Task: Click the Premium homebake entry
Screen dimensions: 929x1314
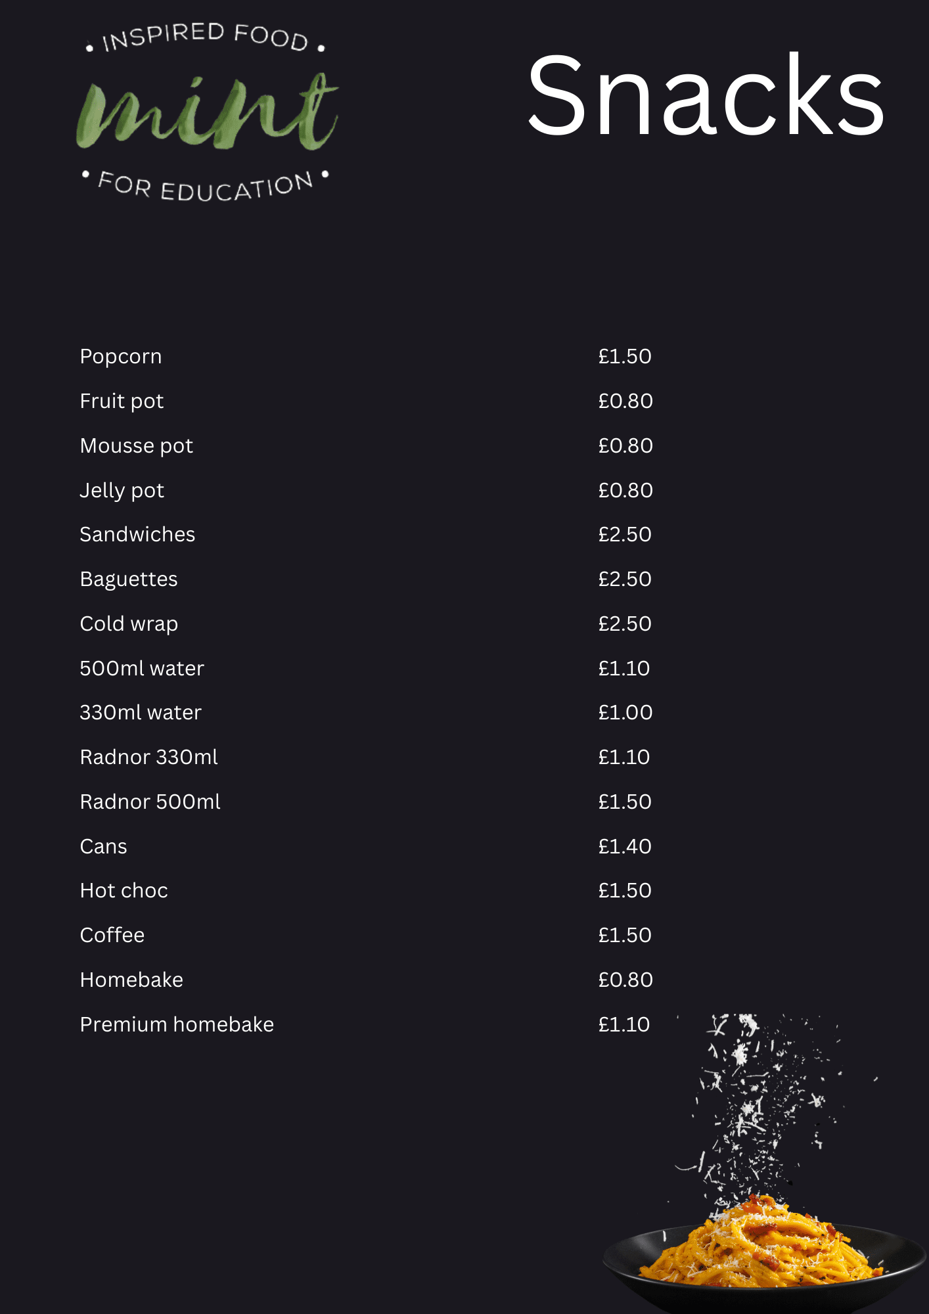Action: point(177,1024)
